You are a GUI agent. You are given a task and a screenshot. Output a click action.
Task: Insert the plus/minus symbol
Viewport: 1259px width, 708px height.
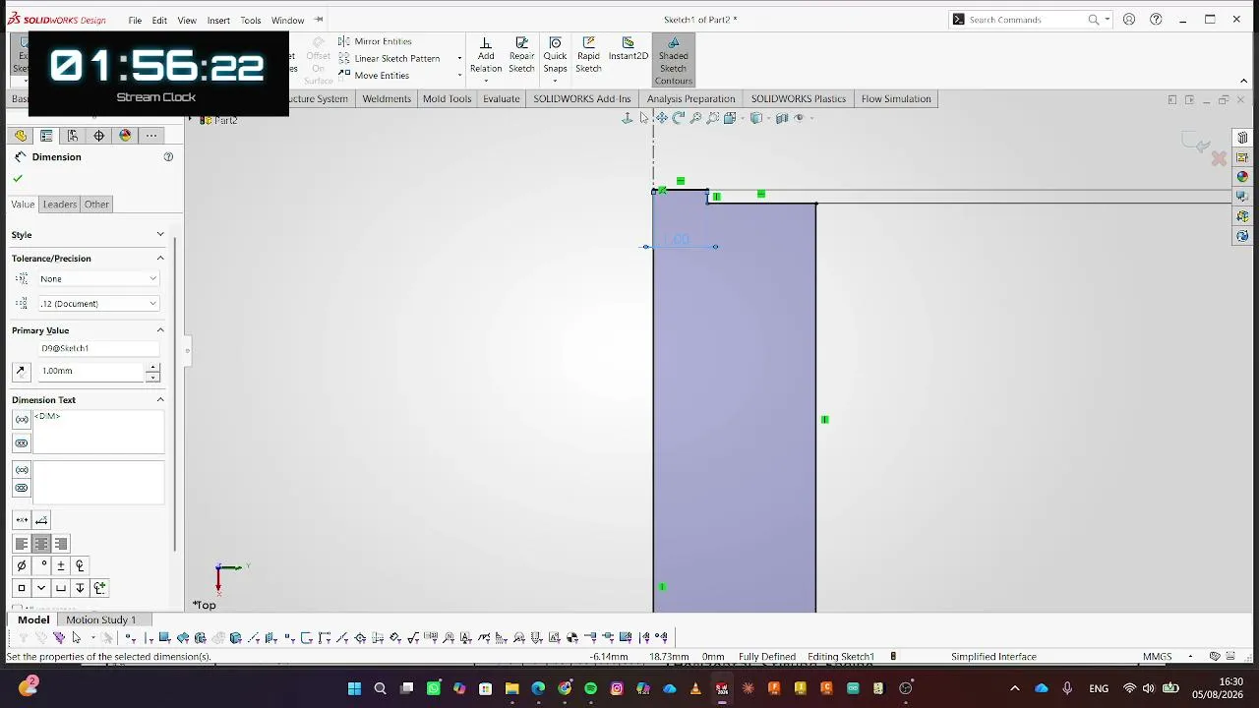(x=61, y=565)
